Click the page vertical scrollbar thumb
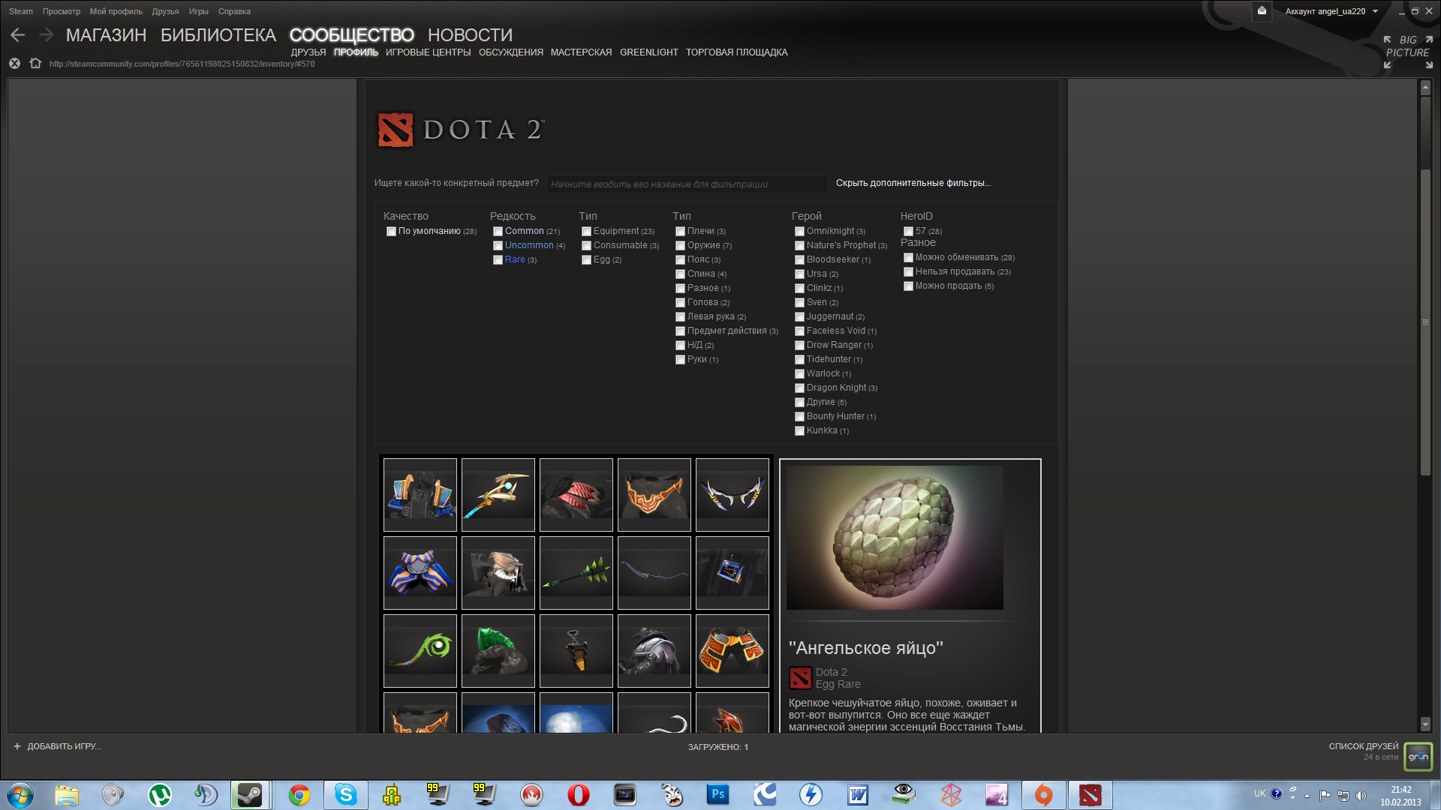Image resolution: width=1441 pixels, height=810 pixels. [1425, 322]
